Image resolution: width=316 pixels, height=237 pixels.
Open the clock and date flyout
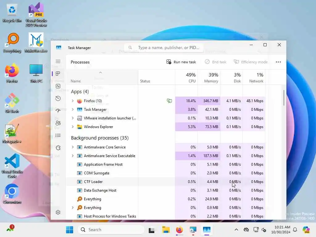[281, 230]
